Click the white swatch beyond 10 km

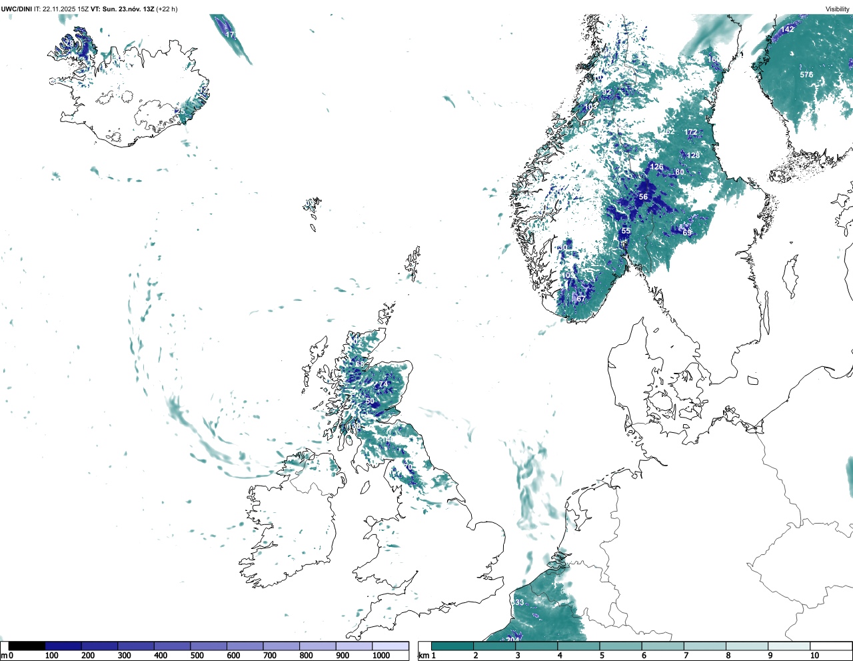(831, 646)
